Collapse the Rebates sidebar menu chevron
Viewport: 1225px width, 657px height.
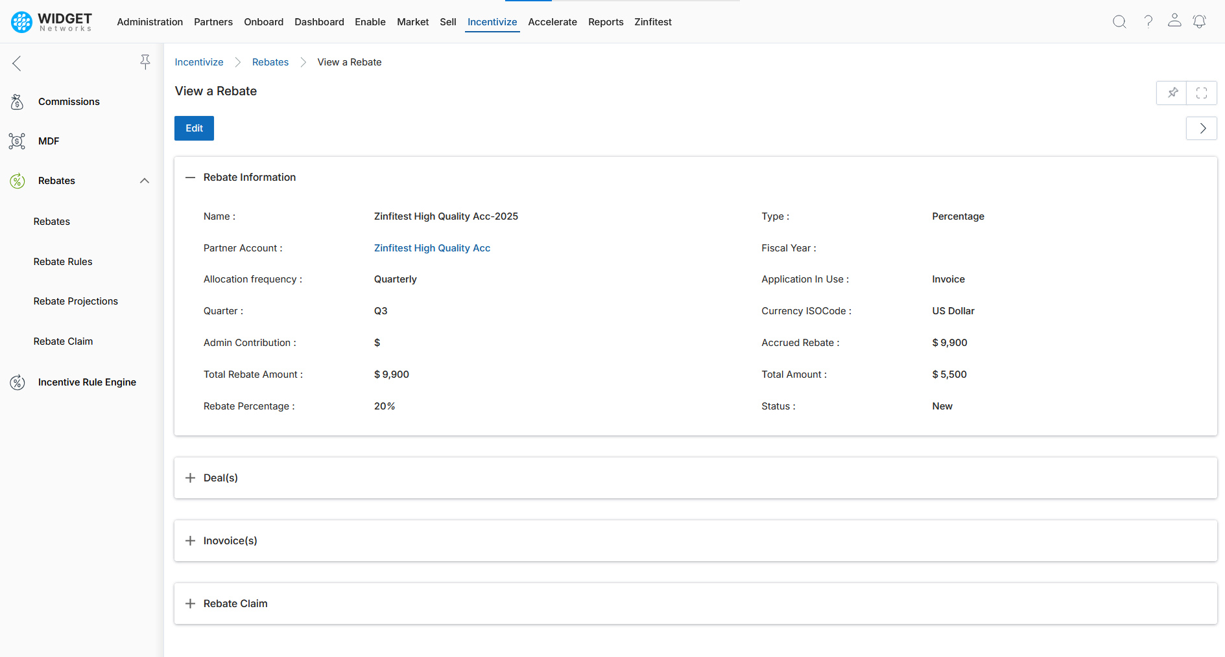click(x=145, y=181)
